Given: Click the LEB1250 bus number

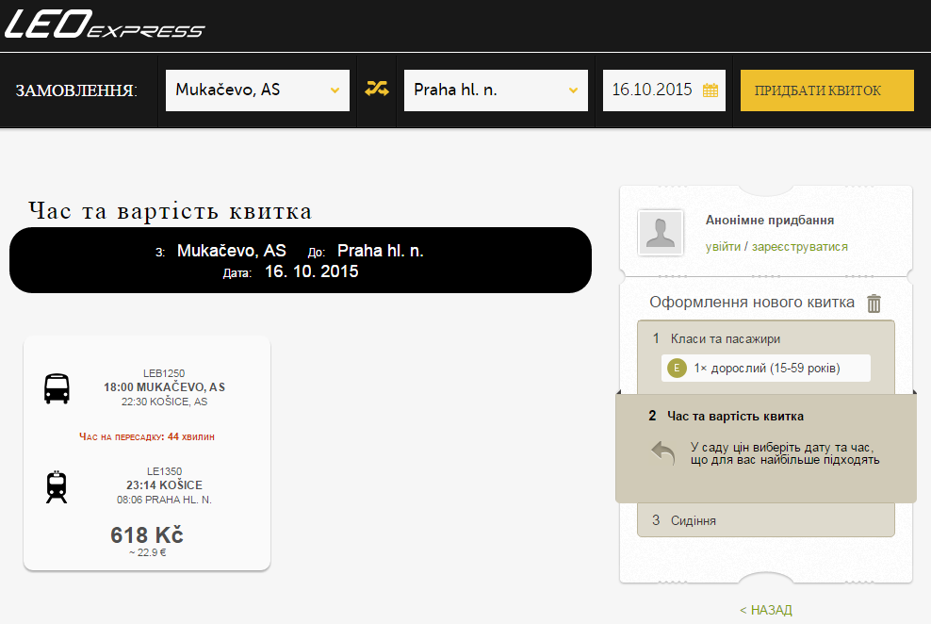Looking at the screenshot, I should pos(164,373).
